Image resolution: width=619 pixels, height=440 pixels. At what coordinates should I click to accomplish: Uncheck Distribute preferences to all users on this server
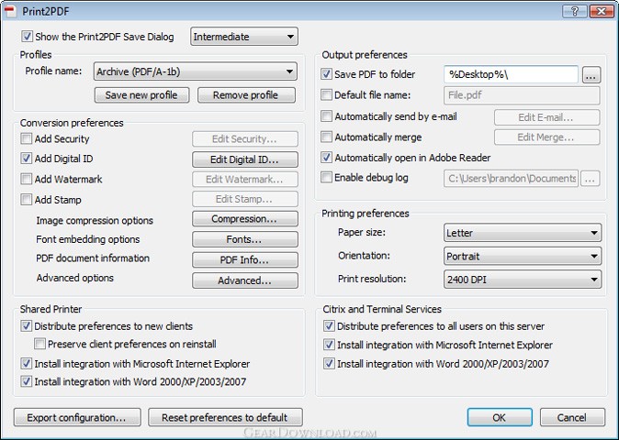pyautogui.click(x=329, y=326)
